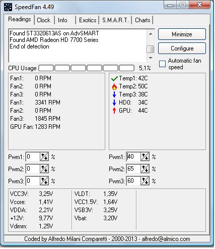Click the right-column Pwm1 spinner at 40 percent

point(145,157)
